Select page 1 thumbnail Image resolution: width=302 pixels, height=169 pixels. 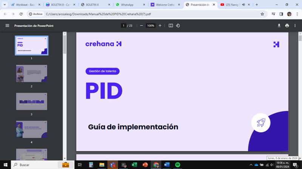32,46
